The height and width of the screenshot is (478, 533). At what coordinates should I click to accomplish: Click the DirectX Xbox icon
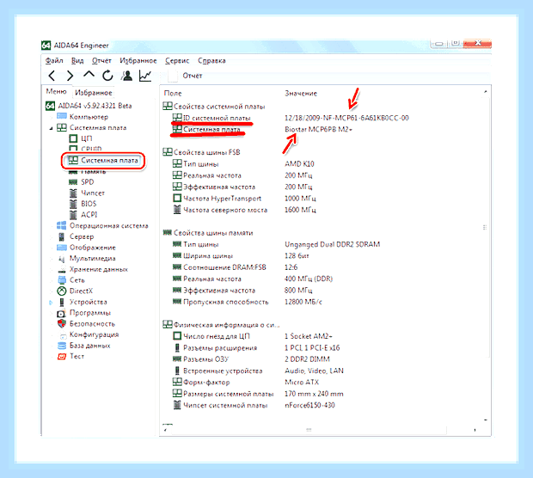(x=62, y=291)
